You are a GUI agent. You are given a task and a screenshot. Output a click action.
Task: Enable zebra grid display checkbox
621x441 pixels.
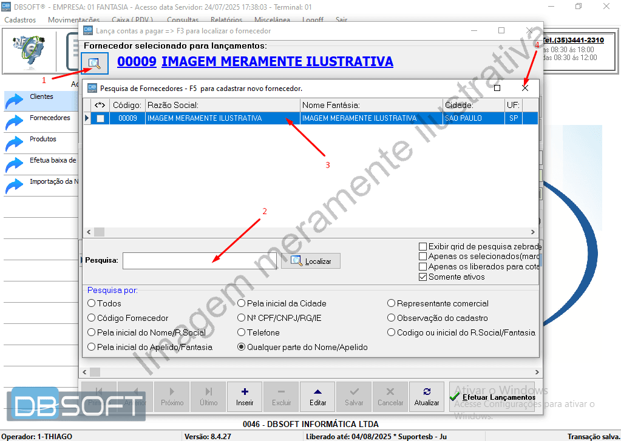423,247
